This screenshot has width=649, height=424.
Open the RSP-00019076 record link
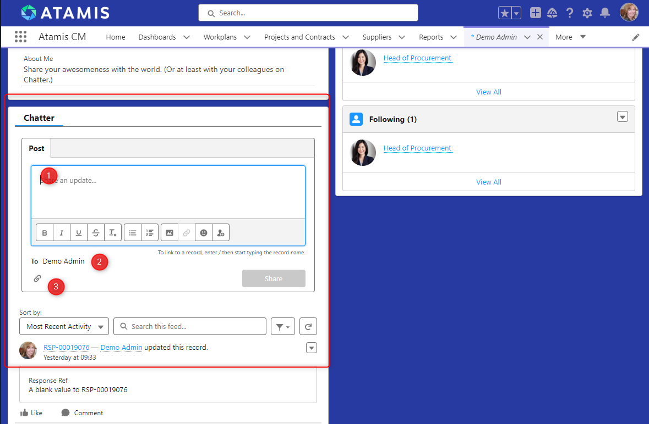66,348
